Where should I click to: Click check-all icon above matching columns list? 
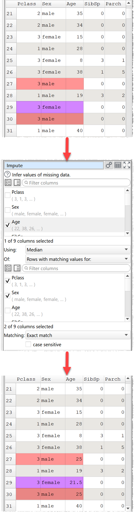point(8,268)
